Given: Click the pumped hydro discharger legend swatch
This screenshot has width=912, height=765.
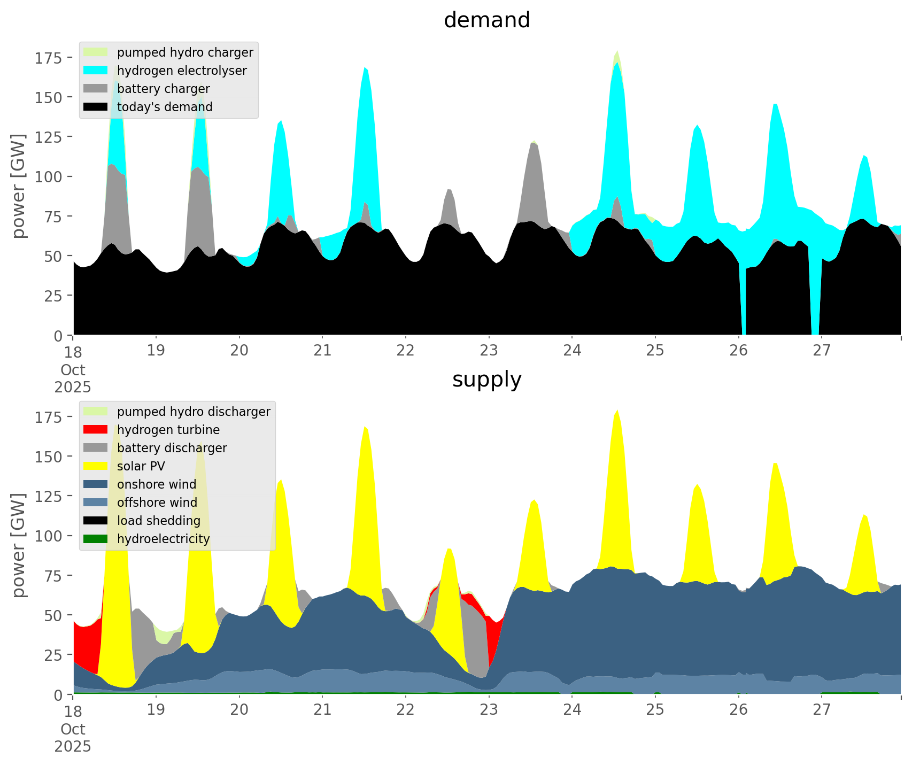Looking at the screenshot, I should pyautogui.click(x=96, y=412).
